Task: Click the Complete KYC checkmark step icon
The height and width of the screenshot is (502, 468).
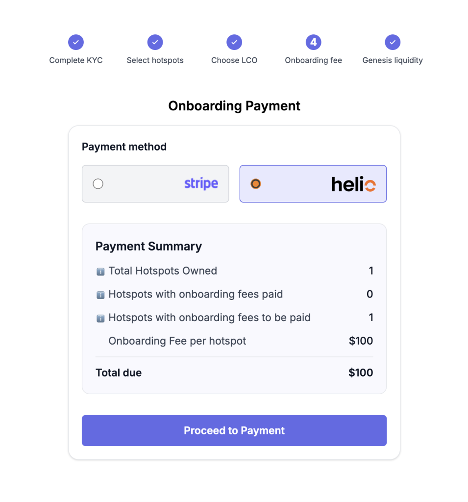Action: tap(76, 43)
